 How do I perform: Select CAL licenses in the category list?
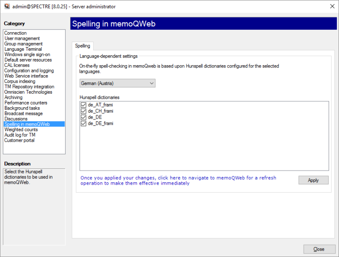tap(17, 65)
